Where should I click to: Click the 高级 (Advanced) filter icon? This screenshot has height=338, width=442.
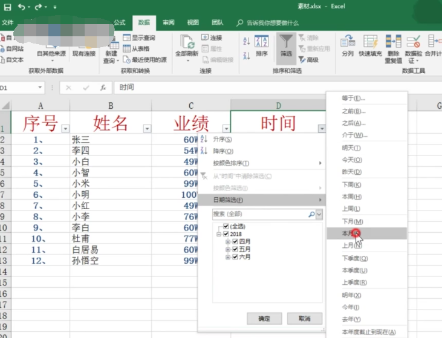(302, 60)
